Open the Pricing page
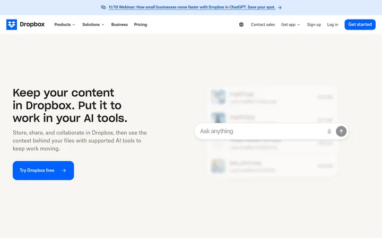 pos(140,24)
